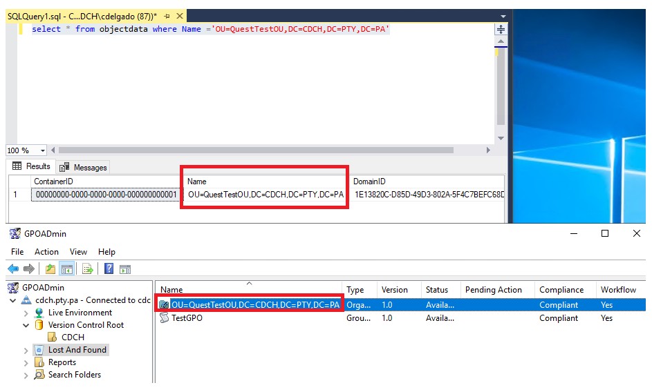Image resolution: width=652 pixels, height=392 pixels.
Task: Select the TestGPO row name
Action: point(187,318)
